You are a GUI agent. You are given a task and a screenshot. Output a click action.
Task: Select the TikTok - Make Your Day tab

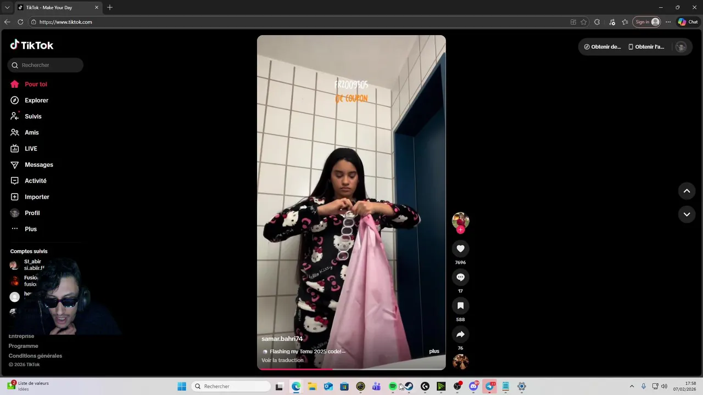coord(58,7)
